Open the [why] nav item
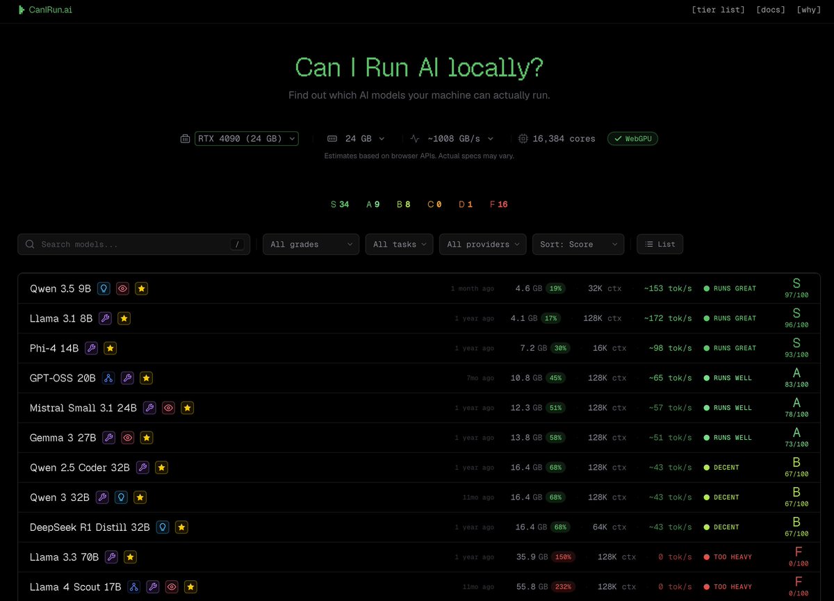The width and height of the screenshot is (834, 601). [x=808, y=10]
